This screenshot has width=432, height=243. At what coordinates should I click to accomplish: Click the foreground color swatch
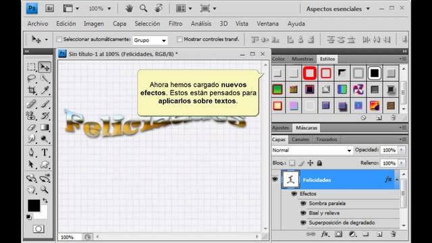[x=34, y=206]
